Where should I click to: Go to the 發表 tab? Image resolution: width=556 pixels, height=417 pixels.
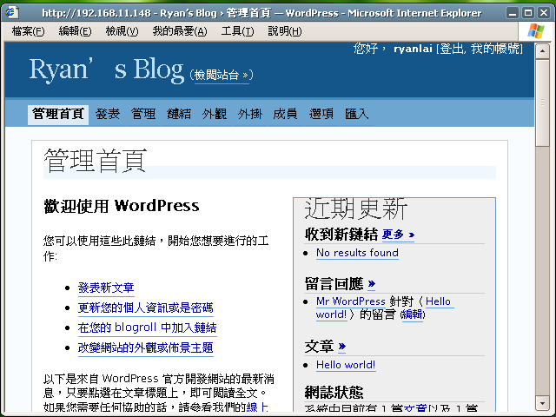(108, 114)
